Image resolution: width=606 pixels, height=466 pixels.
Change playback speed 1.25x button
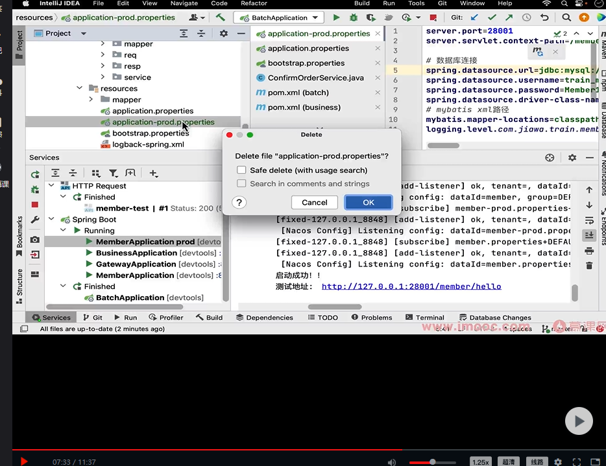pyautogui.click(x=480, y=461)
